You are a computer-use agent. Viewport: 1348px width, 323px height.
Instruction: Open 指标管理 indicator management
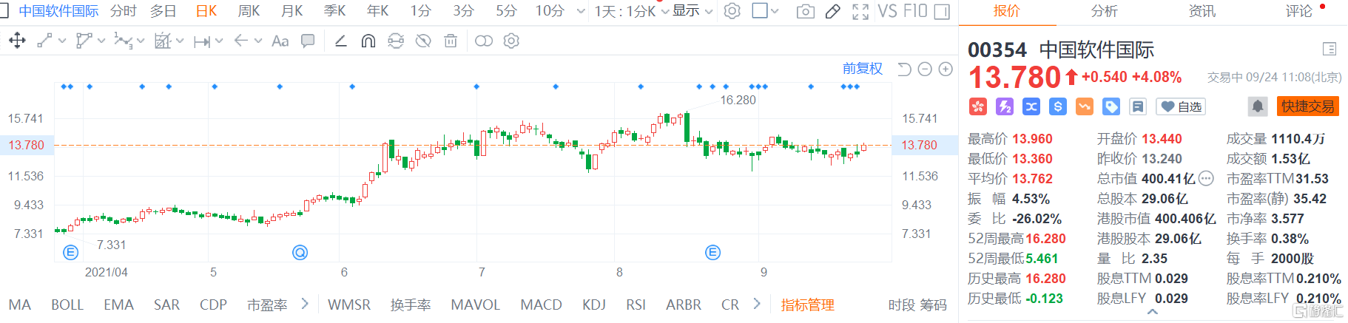pyautogui.click(x=807, y=305)
